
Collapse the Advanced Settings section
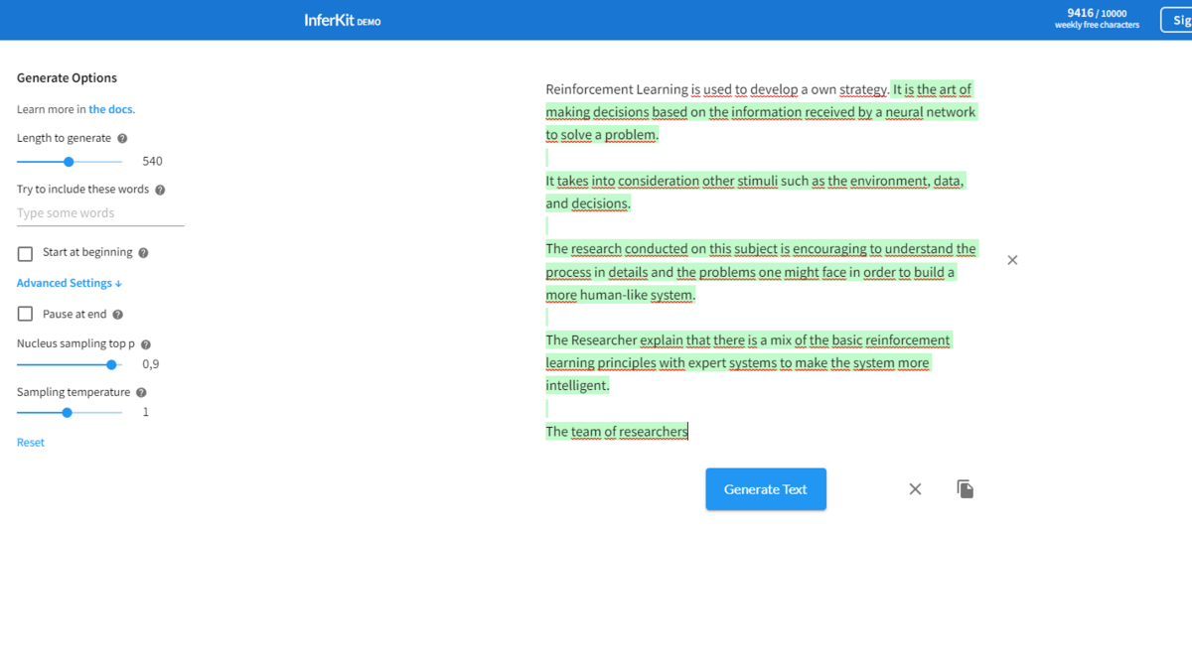tap(70, 283)
